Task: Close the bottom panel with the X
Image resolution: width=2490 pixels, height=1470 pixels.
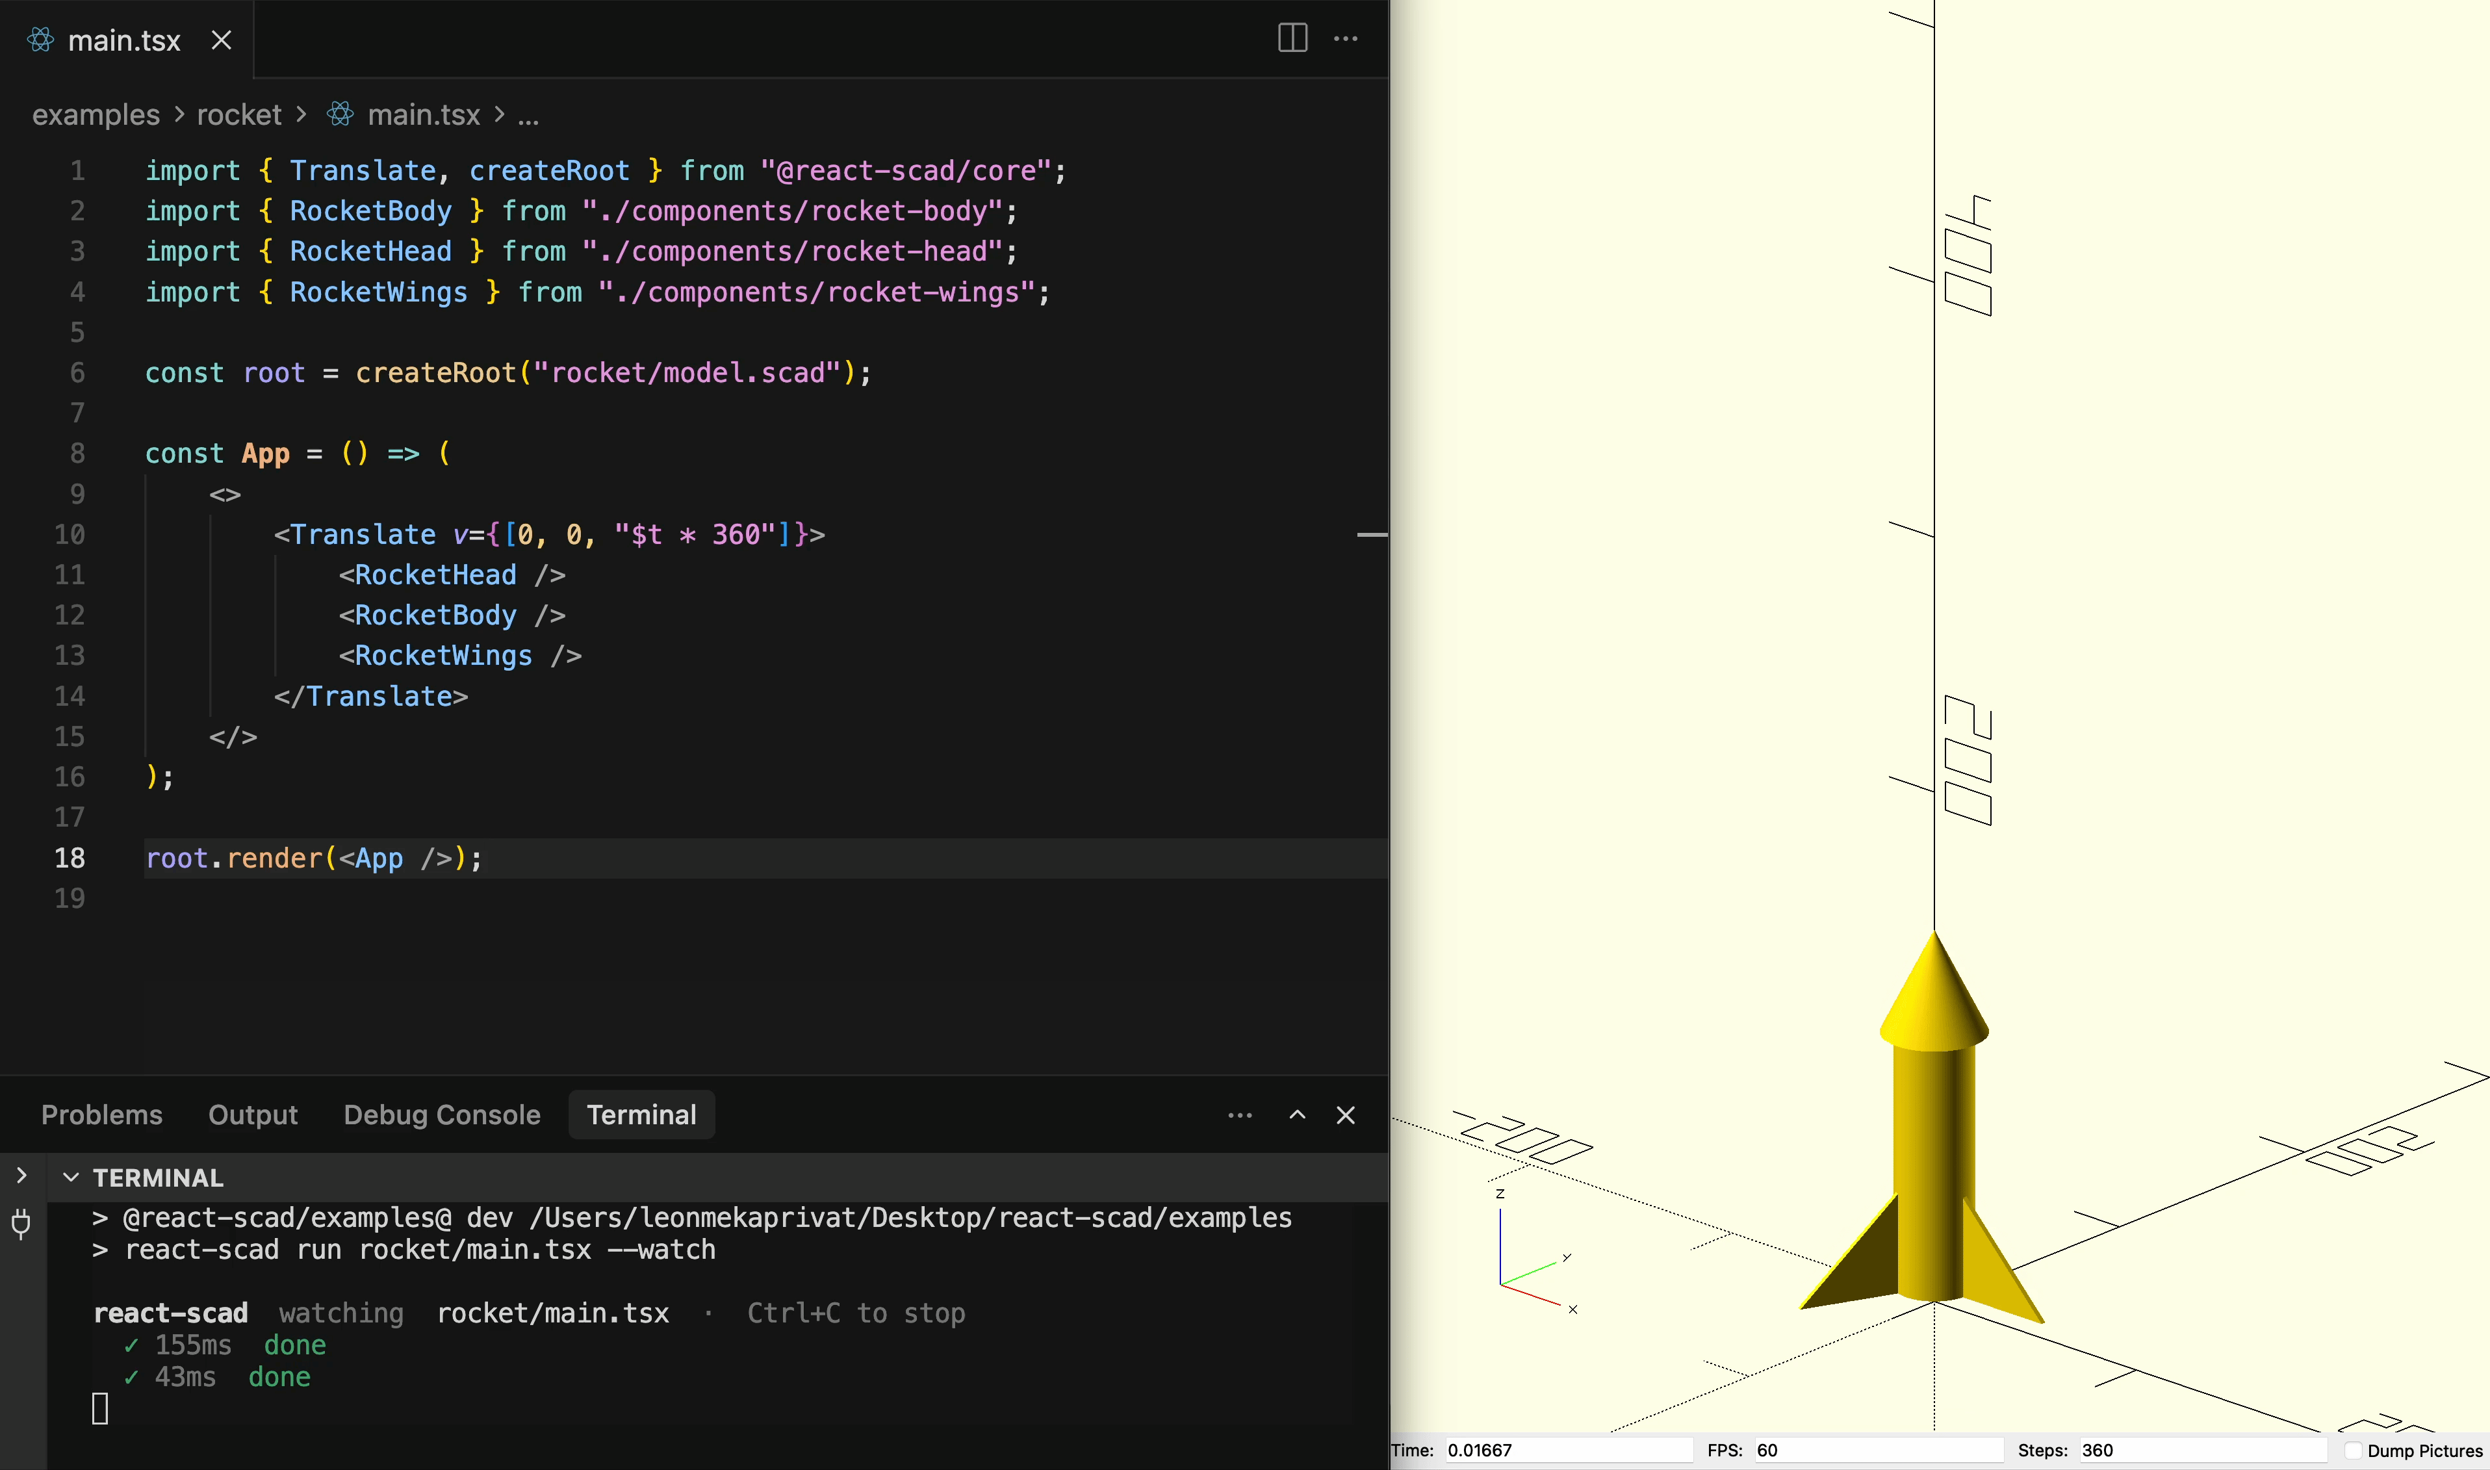Action: tap(1345, 1115)
